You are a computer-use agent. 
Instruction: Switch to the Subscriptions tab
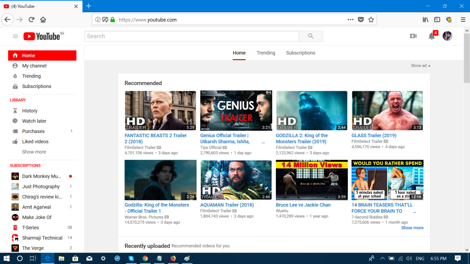[301, 53]
